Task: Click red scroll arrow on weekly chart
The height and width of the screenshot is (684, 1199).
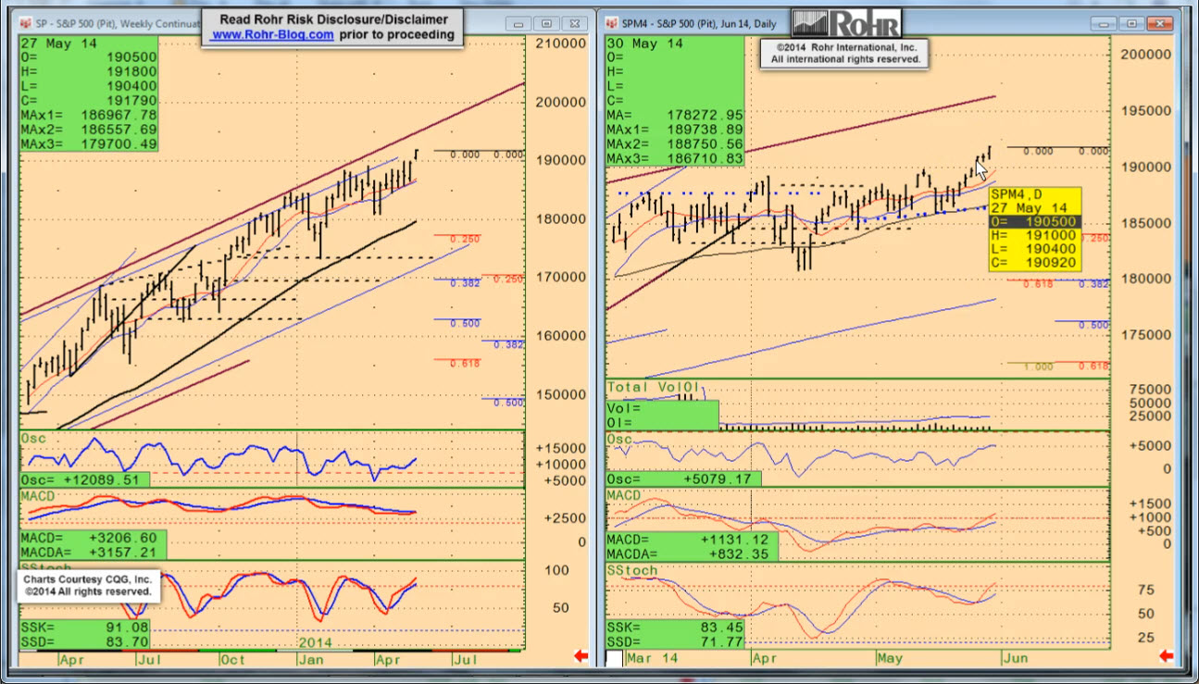Action: [x=581, y=656]
